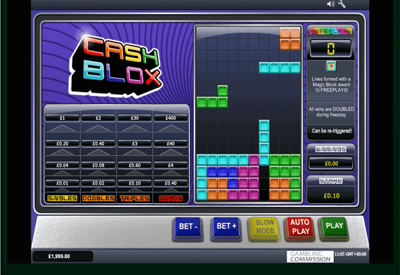Click the FREEPLAYS rainbow heading

(331, 31)
